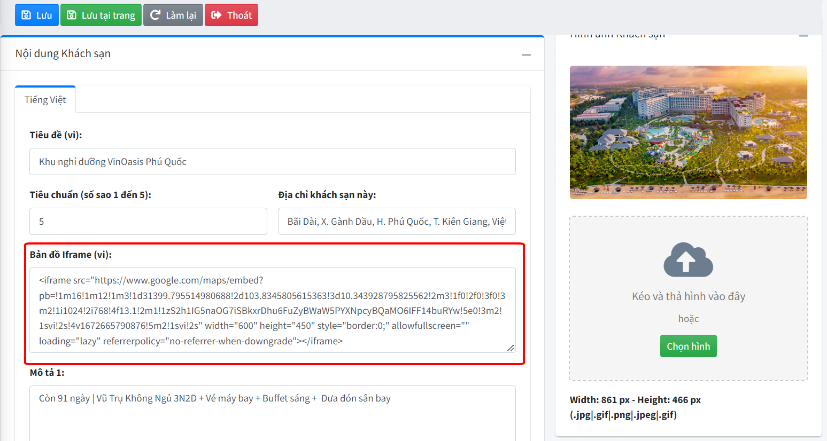Click the Mô tả 1 label
The height and width of the screenshot is (441, 827).
coord(47,373)
